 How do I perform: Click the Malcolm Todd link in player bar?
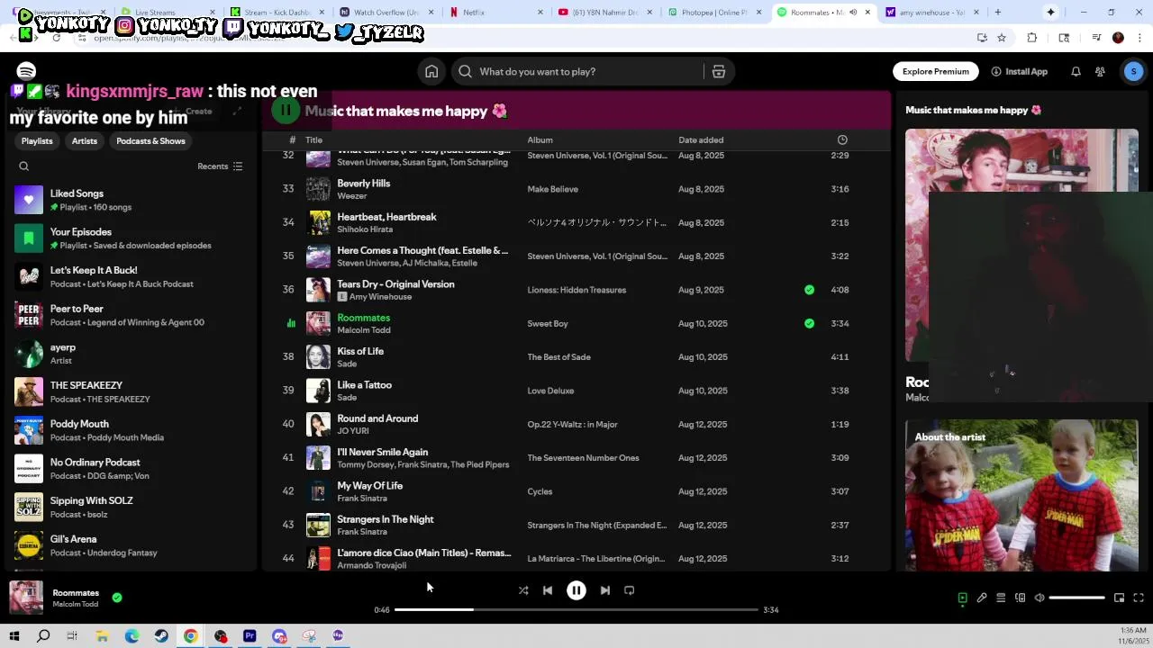tap(76, 604)
